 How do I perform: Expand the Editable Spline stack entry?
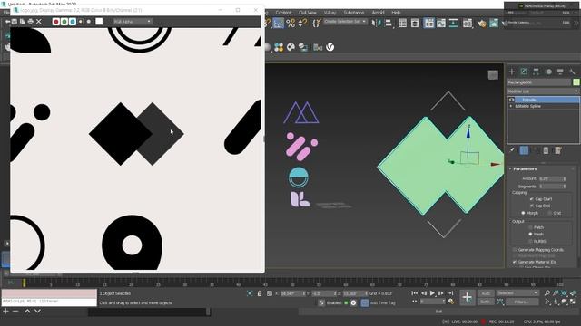pos(511,106)
